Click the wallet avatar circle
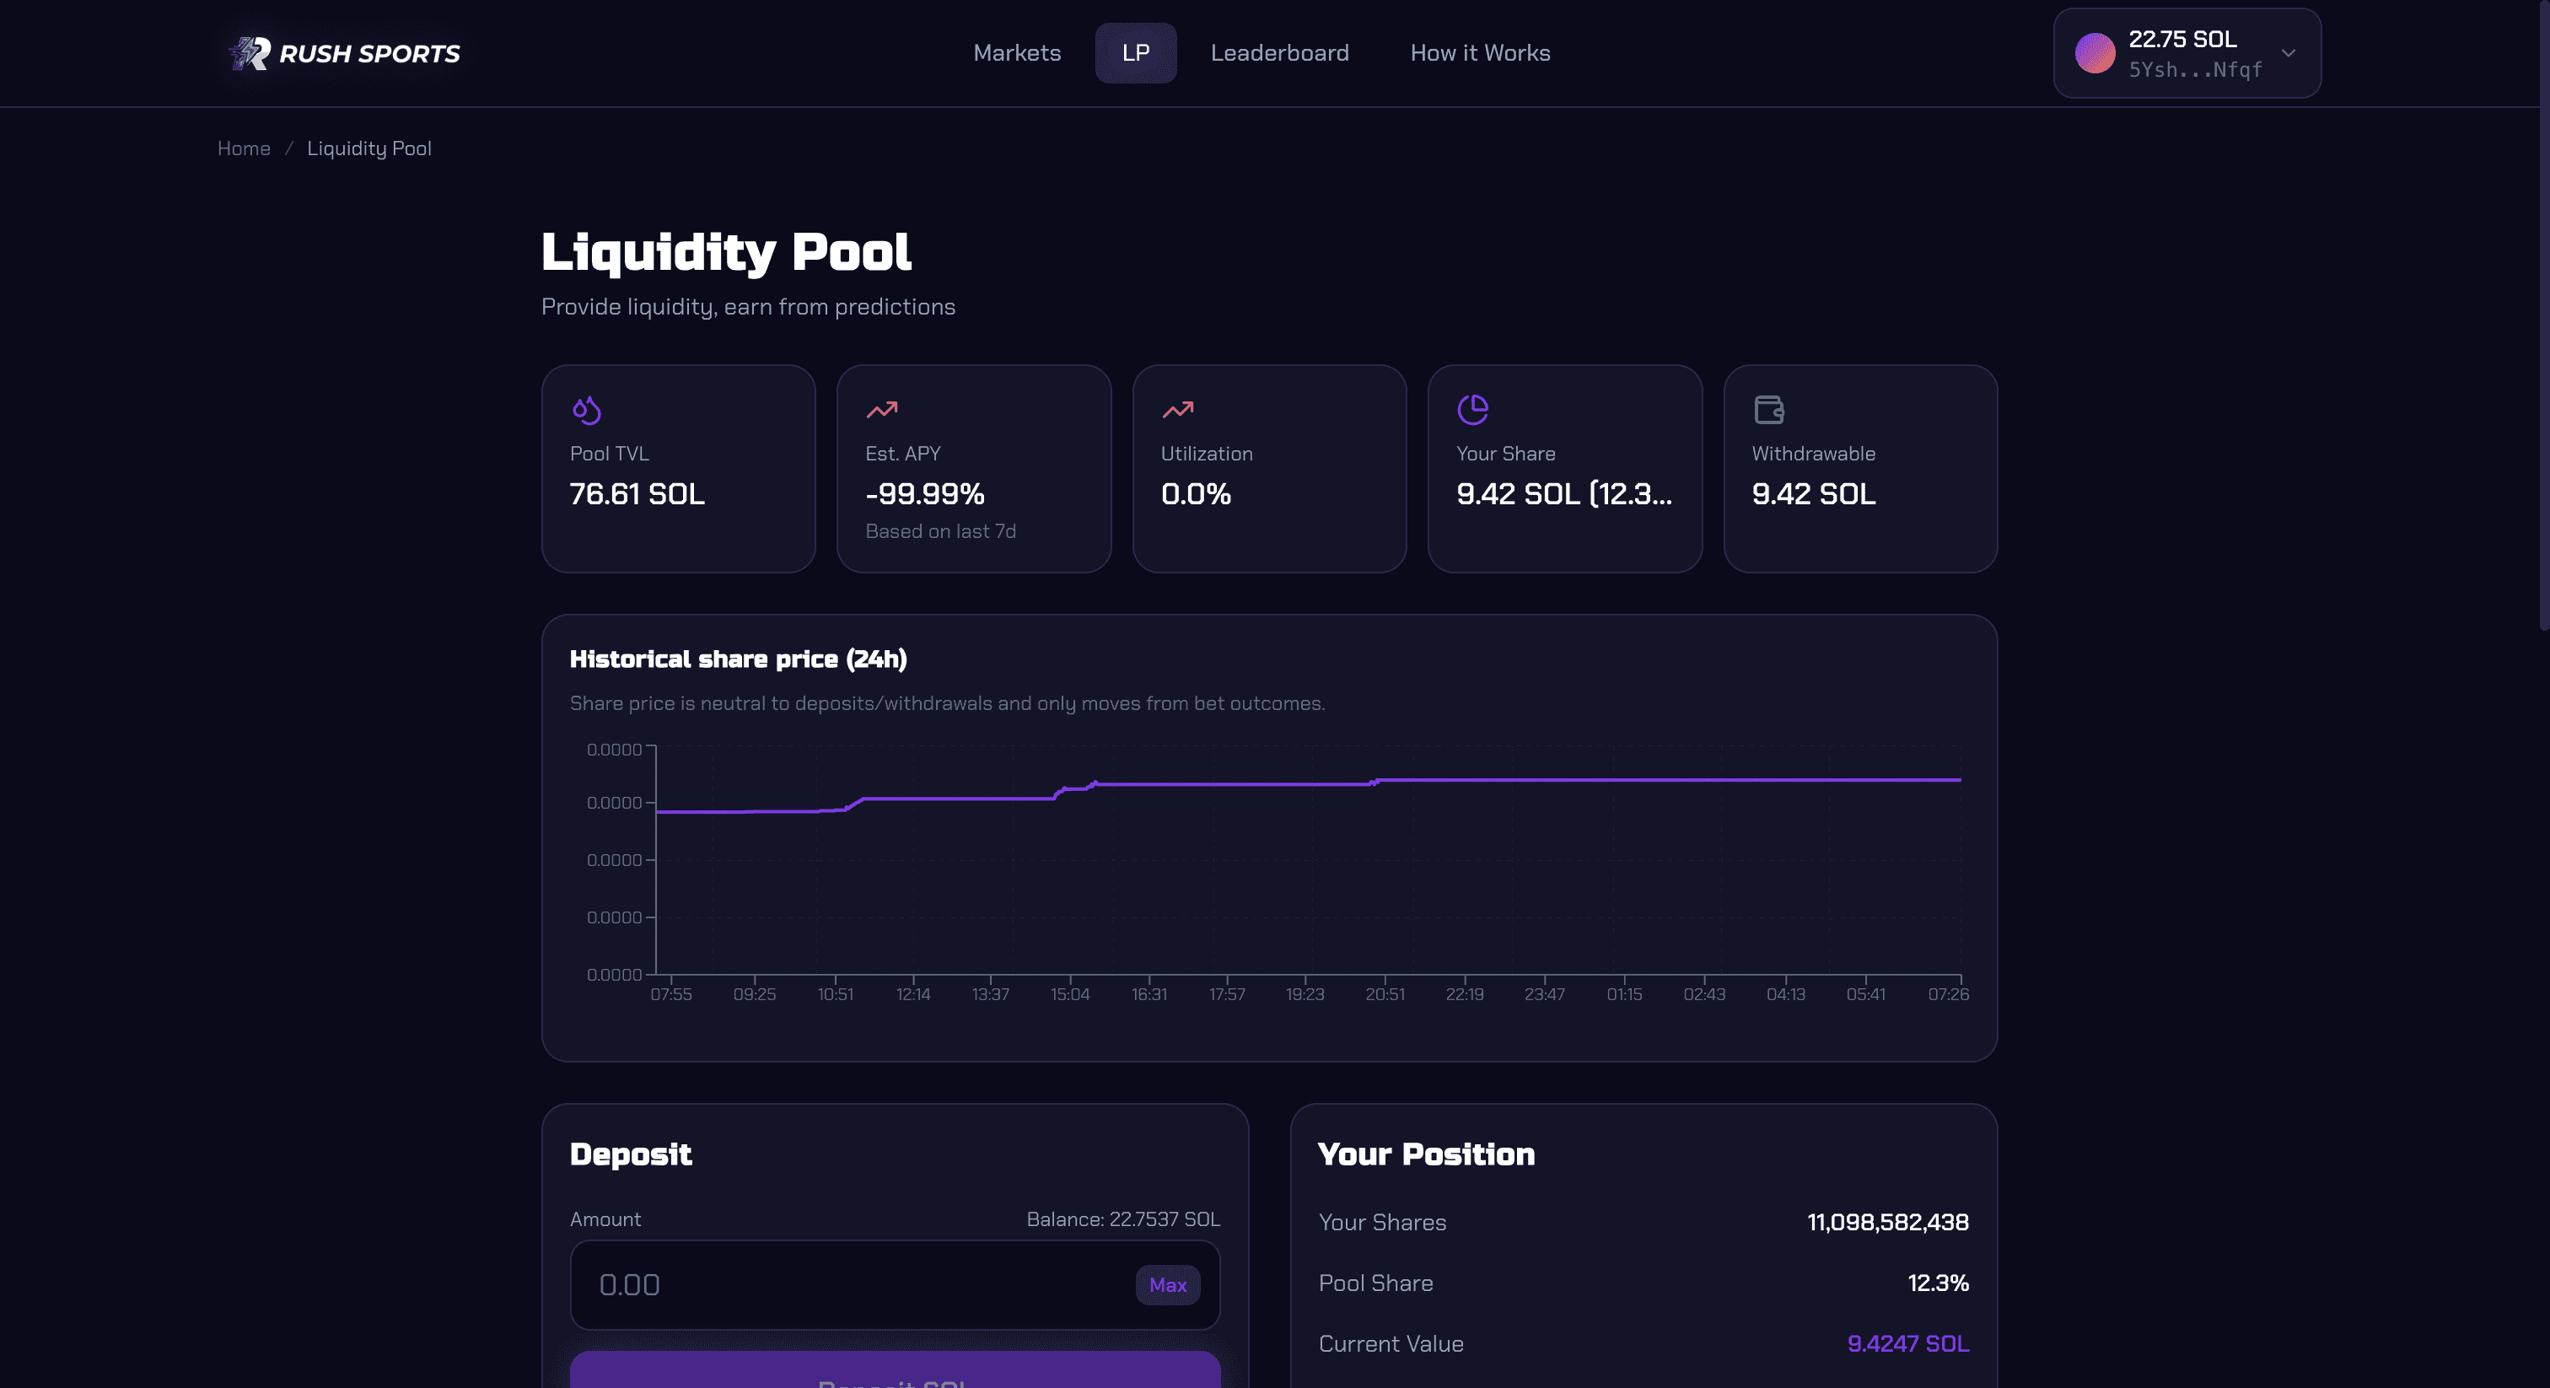This screenshot has width=2550, height=1388. pos(2095,53)
